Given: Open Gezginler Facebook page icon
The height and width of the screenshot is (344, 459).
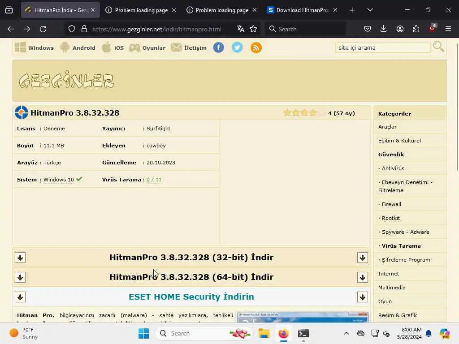Looking at the screenshot, I should pos(218,47).
